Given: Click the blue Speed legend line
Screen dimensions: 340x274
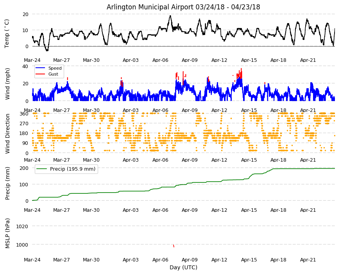Looking at the screenshot, I should [40, 68].
